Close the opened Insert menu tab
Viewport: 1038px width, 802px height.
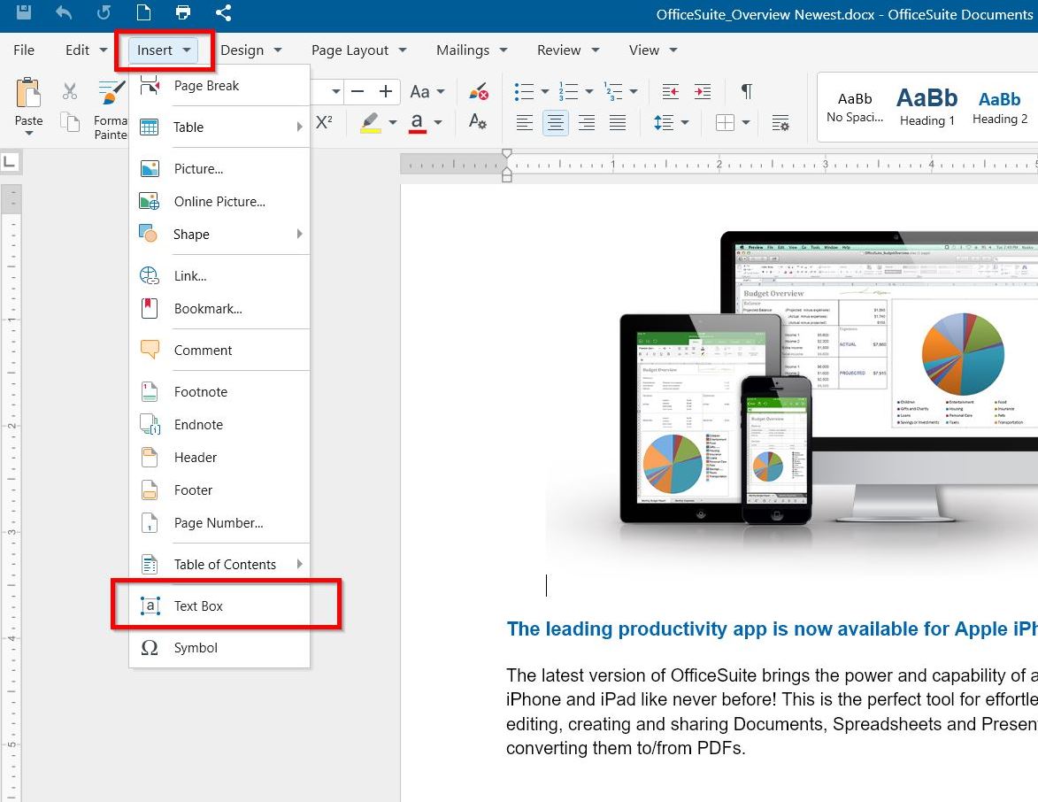164,50
